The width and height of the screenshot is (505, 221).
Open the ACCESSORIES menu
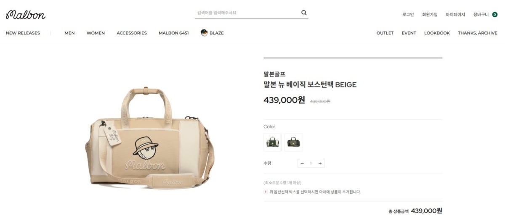click(x=132, y=33)
